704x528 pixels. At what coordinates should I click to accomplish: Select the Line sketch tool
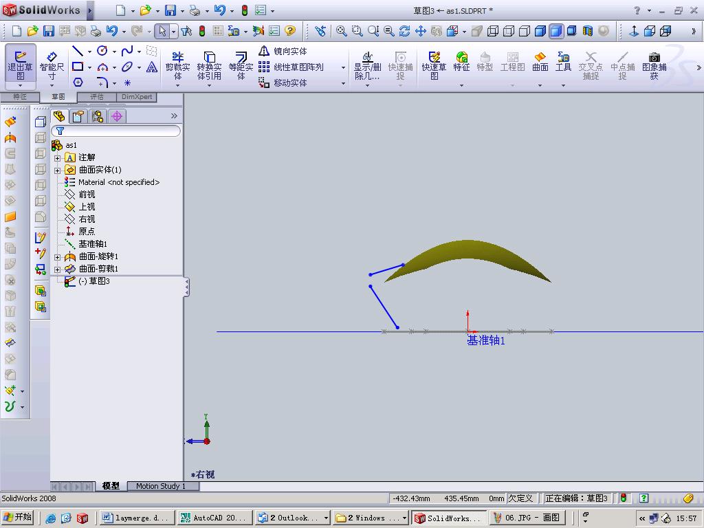[x=78, y=51]
